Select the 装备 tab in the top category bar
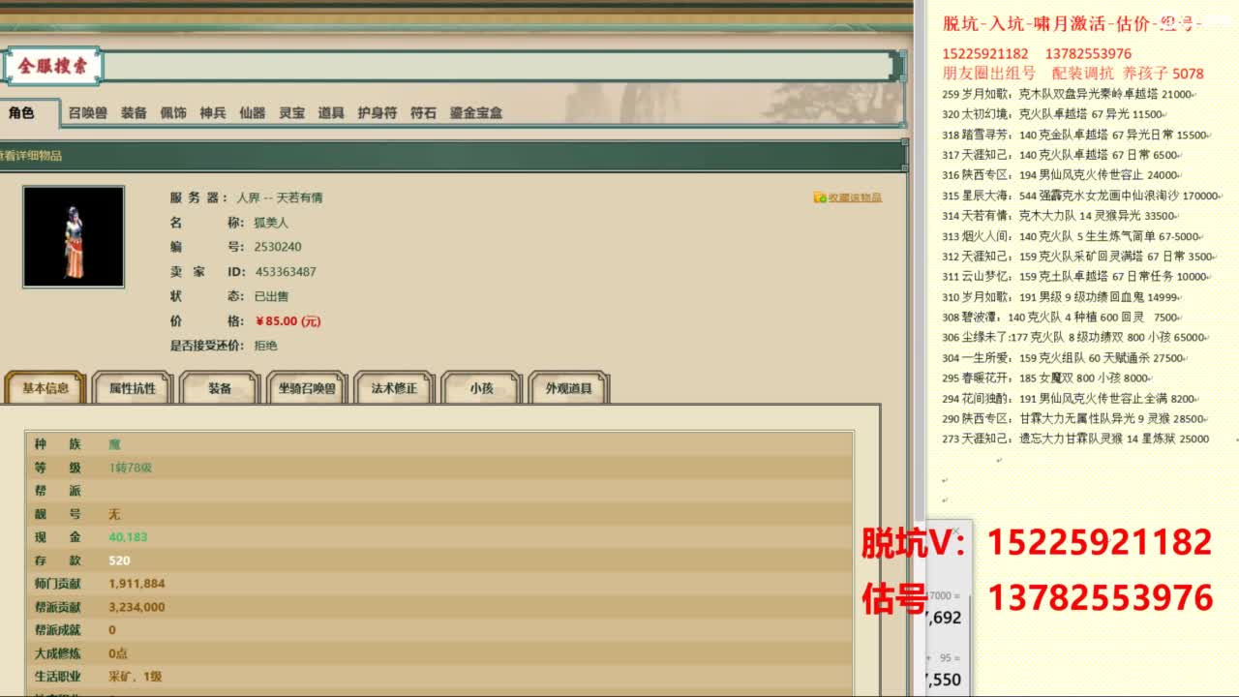Image resolution: width=1239 pixels, height=697 pixels. pos(134,113)
